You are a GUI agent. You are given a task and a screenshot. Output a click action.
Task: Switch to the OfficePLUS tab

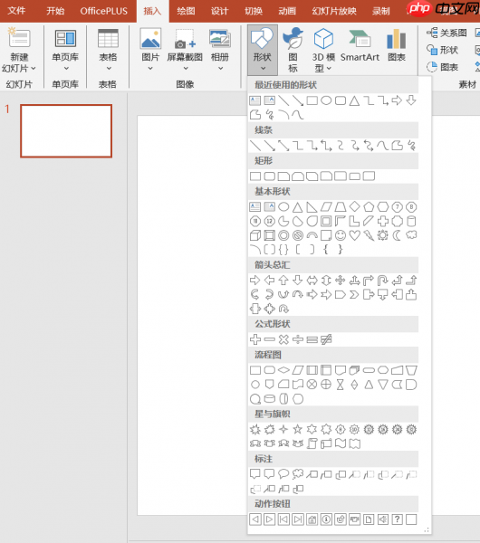coord(103,11)
